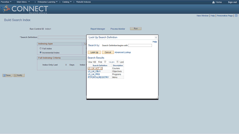Click View 100 in search results
This screenshot has width=239, height=134.
coord(92,62)
